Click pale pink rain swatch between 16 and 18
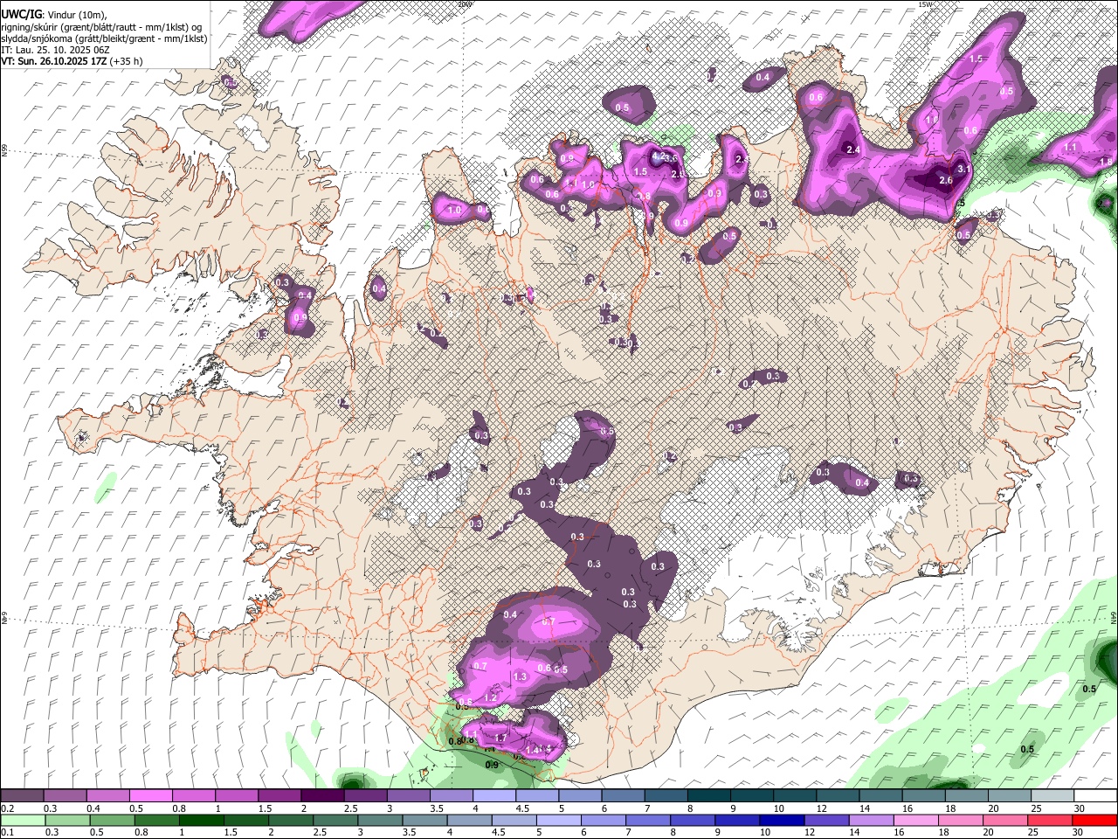Viewport: 1118px width, 839px height. pyautogui.click(x=915, y=821)
